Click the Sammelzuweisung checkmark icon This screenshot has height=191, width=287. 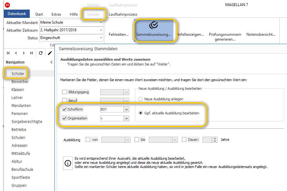[x=154, y=25]
